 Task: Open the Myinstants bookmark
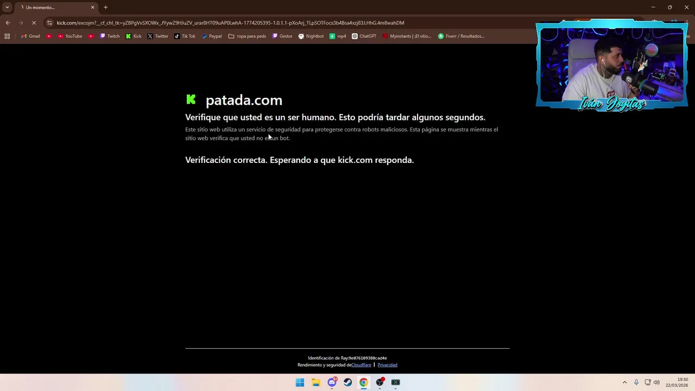(x=407, y=36)
